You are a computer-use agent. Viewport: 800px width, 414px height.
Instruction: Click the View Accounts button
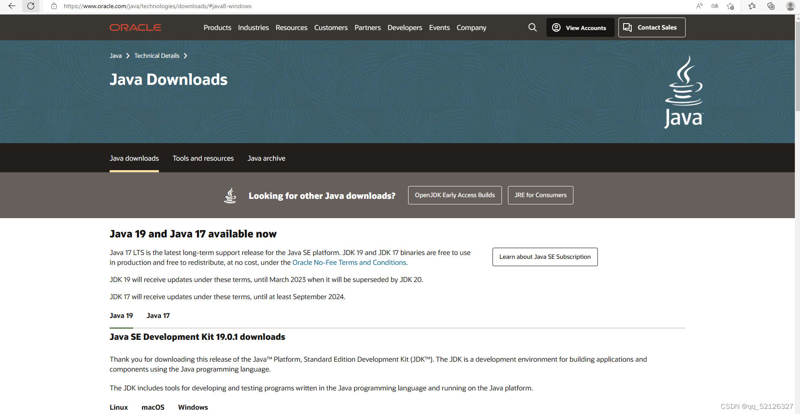tap(580, 27)
